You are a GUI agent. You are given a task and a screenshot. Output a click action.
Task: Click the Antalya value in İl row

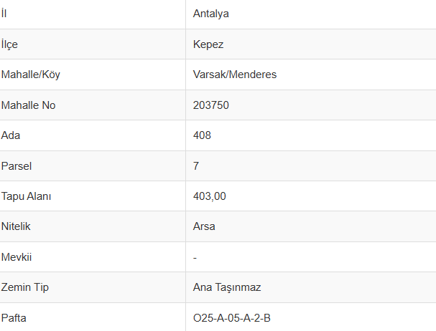click(211, 14)
